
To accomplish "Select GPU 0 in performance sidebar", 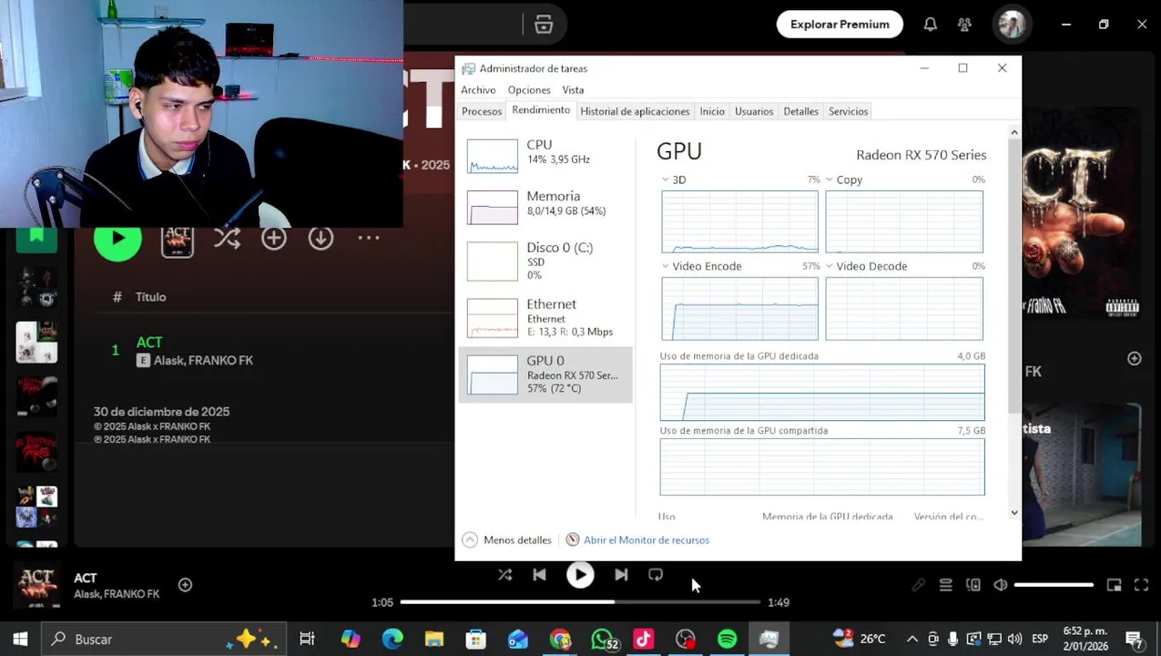I will pyautogui.click(x=545, y=374).
